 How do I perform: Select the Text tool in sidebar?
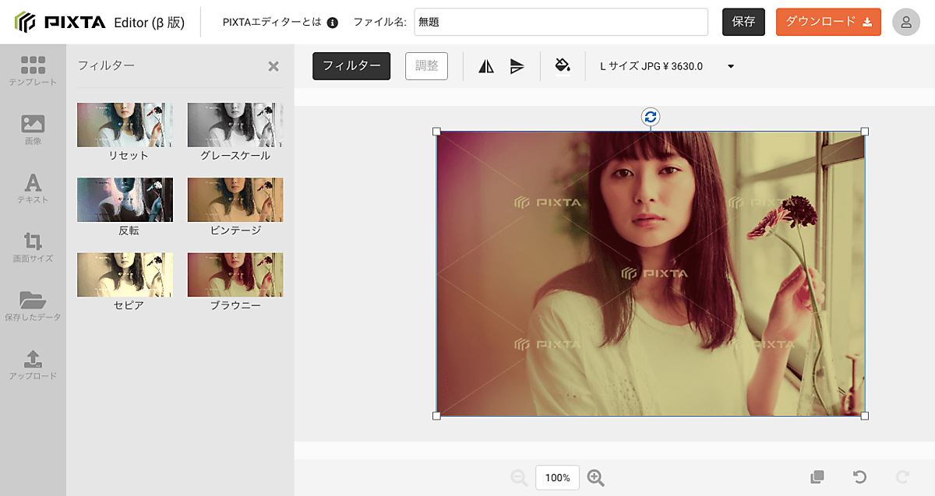point(33,188)
